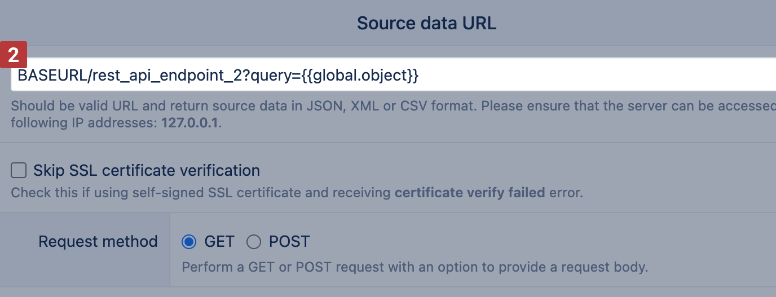Click the bold 127.0.0.1 IP address
The width and height of the screenshot is (776, 297).
[x=190, y=122]
